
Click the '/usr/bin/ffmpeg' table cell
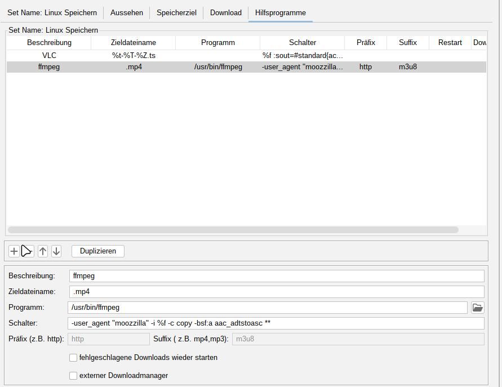coord(218,67)
